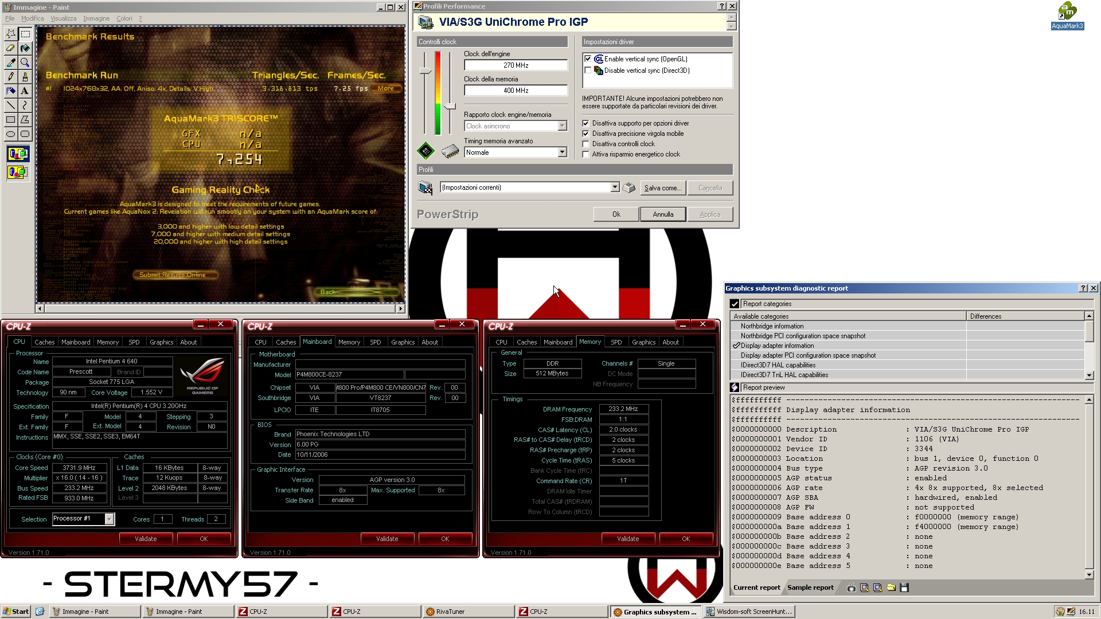The width and height of the screenshot is (1101, 619).
Task: Select the rectangular Select tool in Paint
Action: coord(25,34)
